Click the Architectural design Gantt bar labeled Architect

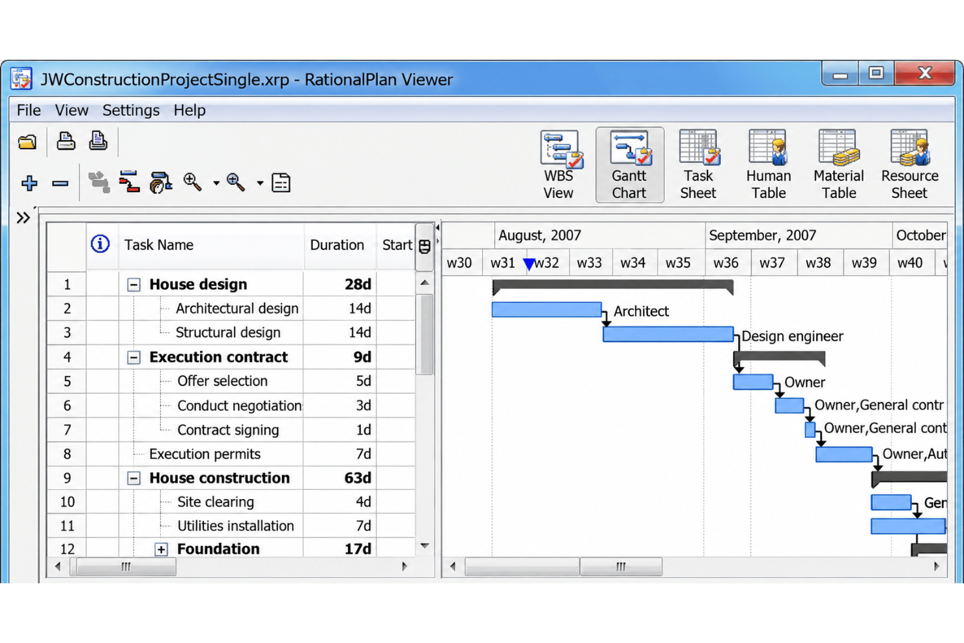click(x=546, y=309)
